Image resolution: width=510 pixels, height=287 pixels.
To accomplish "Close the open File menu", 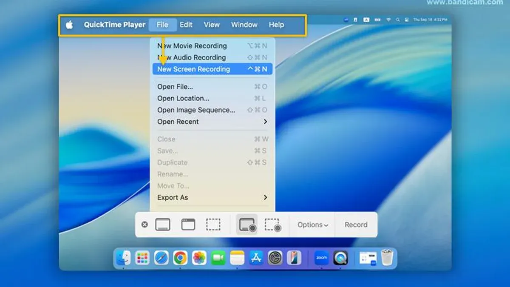I will [x=162, y=25].
